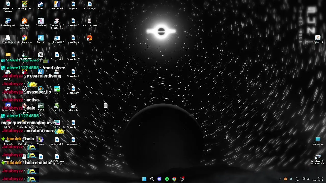This screenshot has height=183, width=326.
Task: Select the ChatGPT Image file icon
Action: 57,159
